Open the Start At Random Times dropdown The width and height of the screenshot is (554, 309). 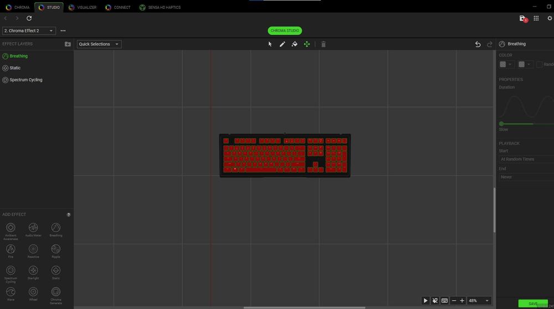click(526, 159)
